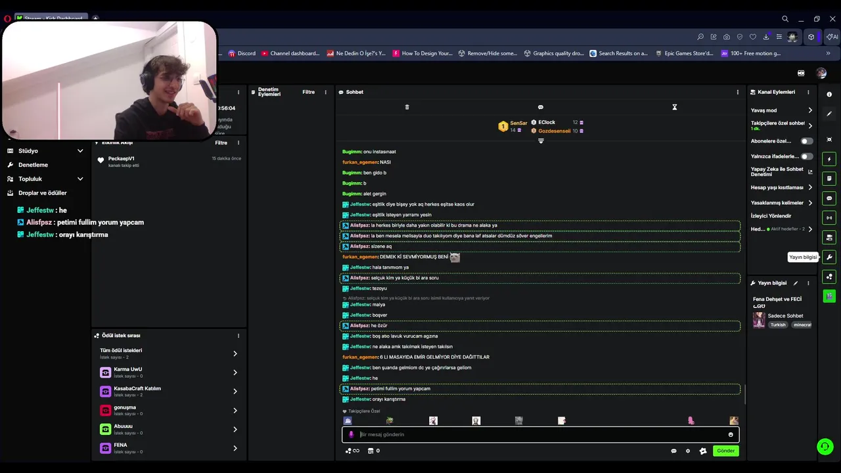Open Abuuuu reward requests
841x473 pixels.
(x=169, y=429)
